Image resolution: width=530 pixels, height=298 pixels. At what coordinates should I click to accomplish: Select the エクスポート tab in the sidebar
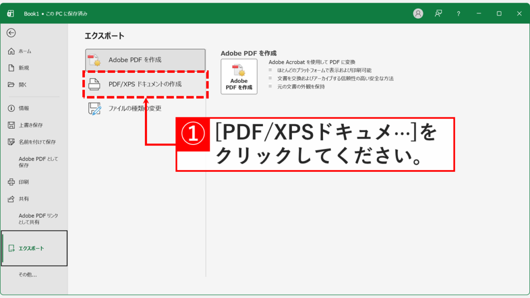click(x=34, y=248)
